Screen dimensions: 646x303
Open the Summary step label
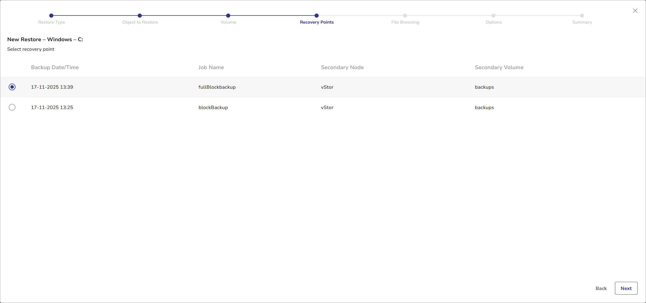click(x=582, y=22)
